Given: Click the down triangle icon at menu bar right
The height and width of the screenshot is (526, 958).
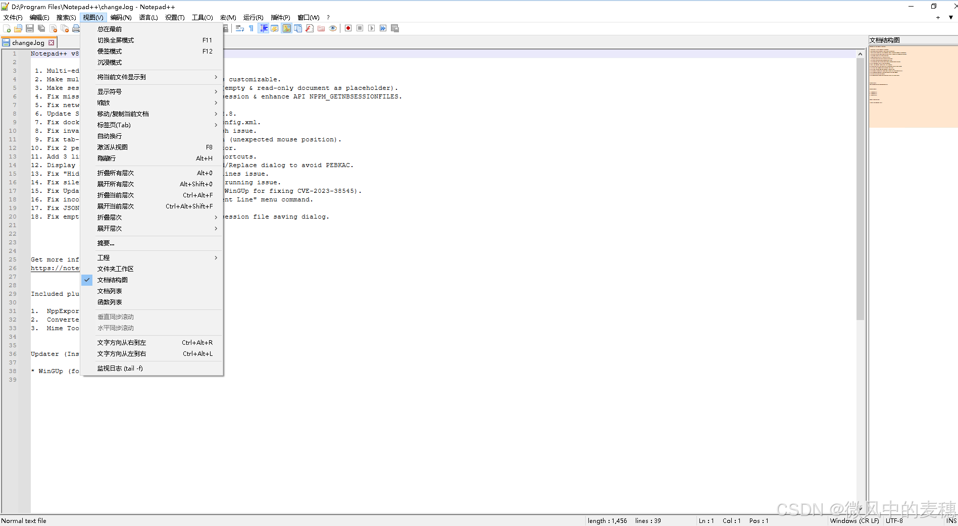Looking at the screenshot, I should pos(950,17).
